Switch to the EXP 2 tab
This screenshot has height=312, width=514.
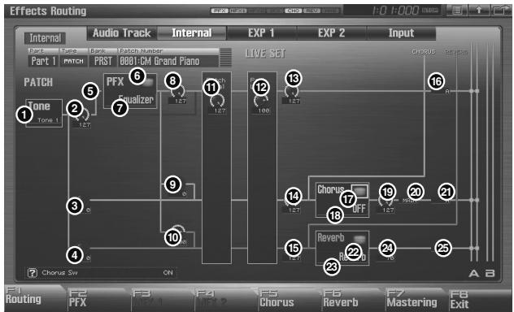coord(331,33)
